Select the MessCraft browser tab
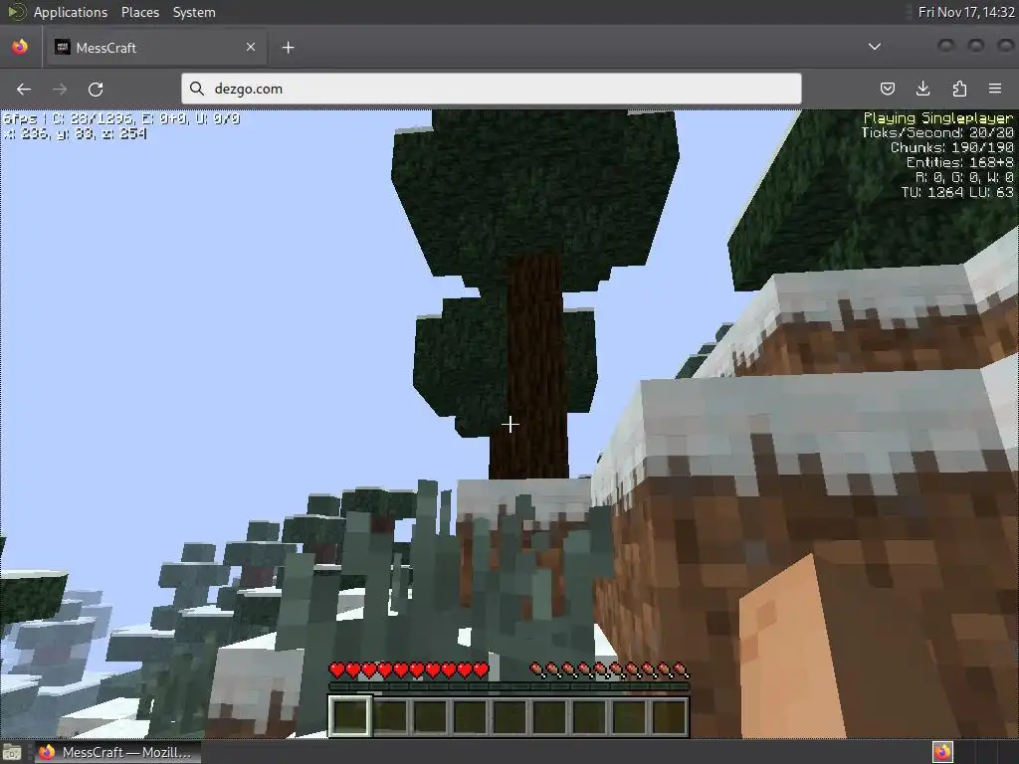This screenshot has height=764, width=1019. 156,48
